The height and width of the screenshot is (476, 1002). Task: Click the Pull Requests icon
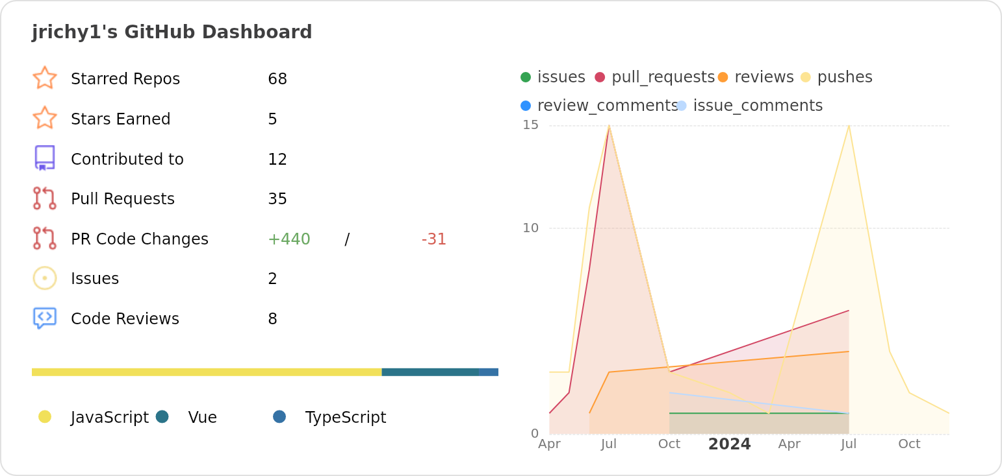45,198
